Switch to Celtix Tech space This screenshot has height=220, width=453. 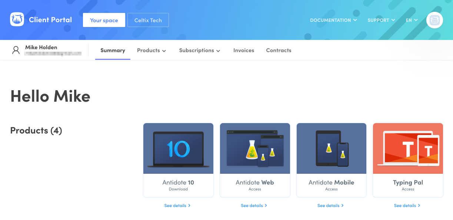(x=148, y=20)
